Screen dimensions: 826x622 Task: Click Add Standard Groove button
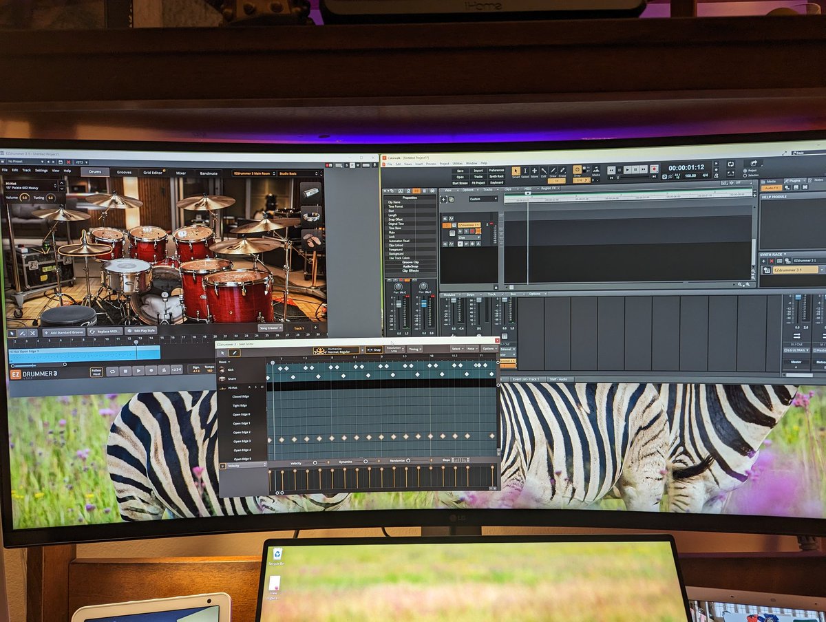point(64,332)
